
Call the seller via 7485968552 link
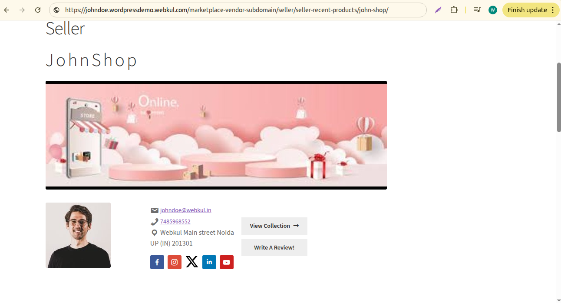(x=175, y=221)
